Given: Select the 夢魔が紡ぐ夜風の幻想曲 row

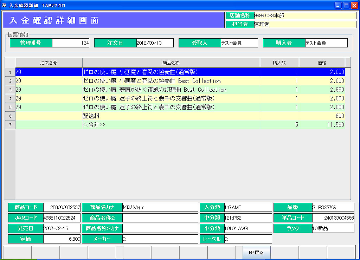Looking at the screenshot, I should tap(154, 90).
